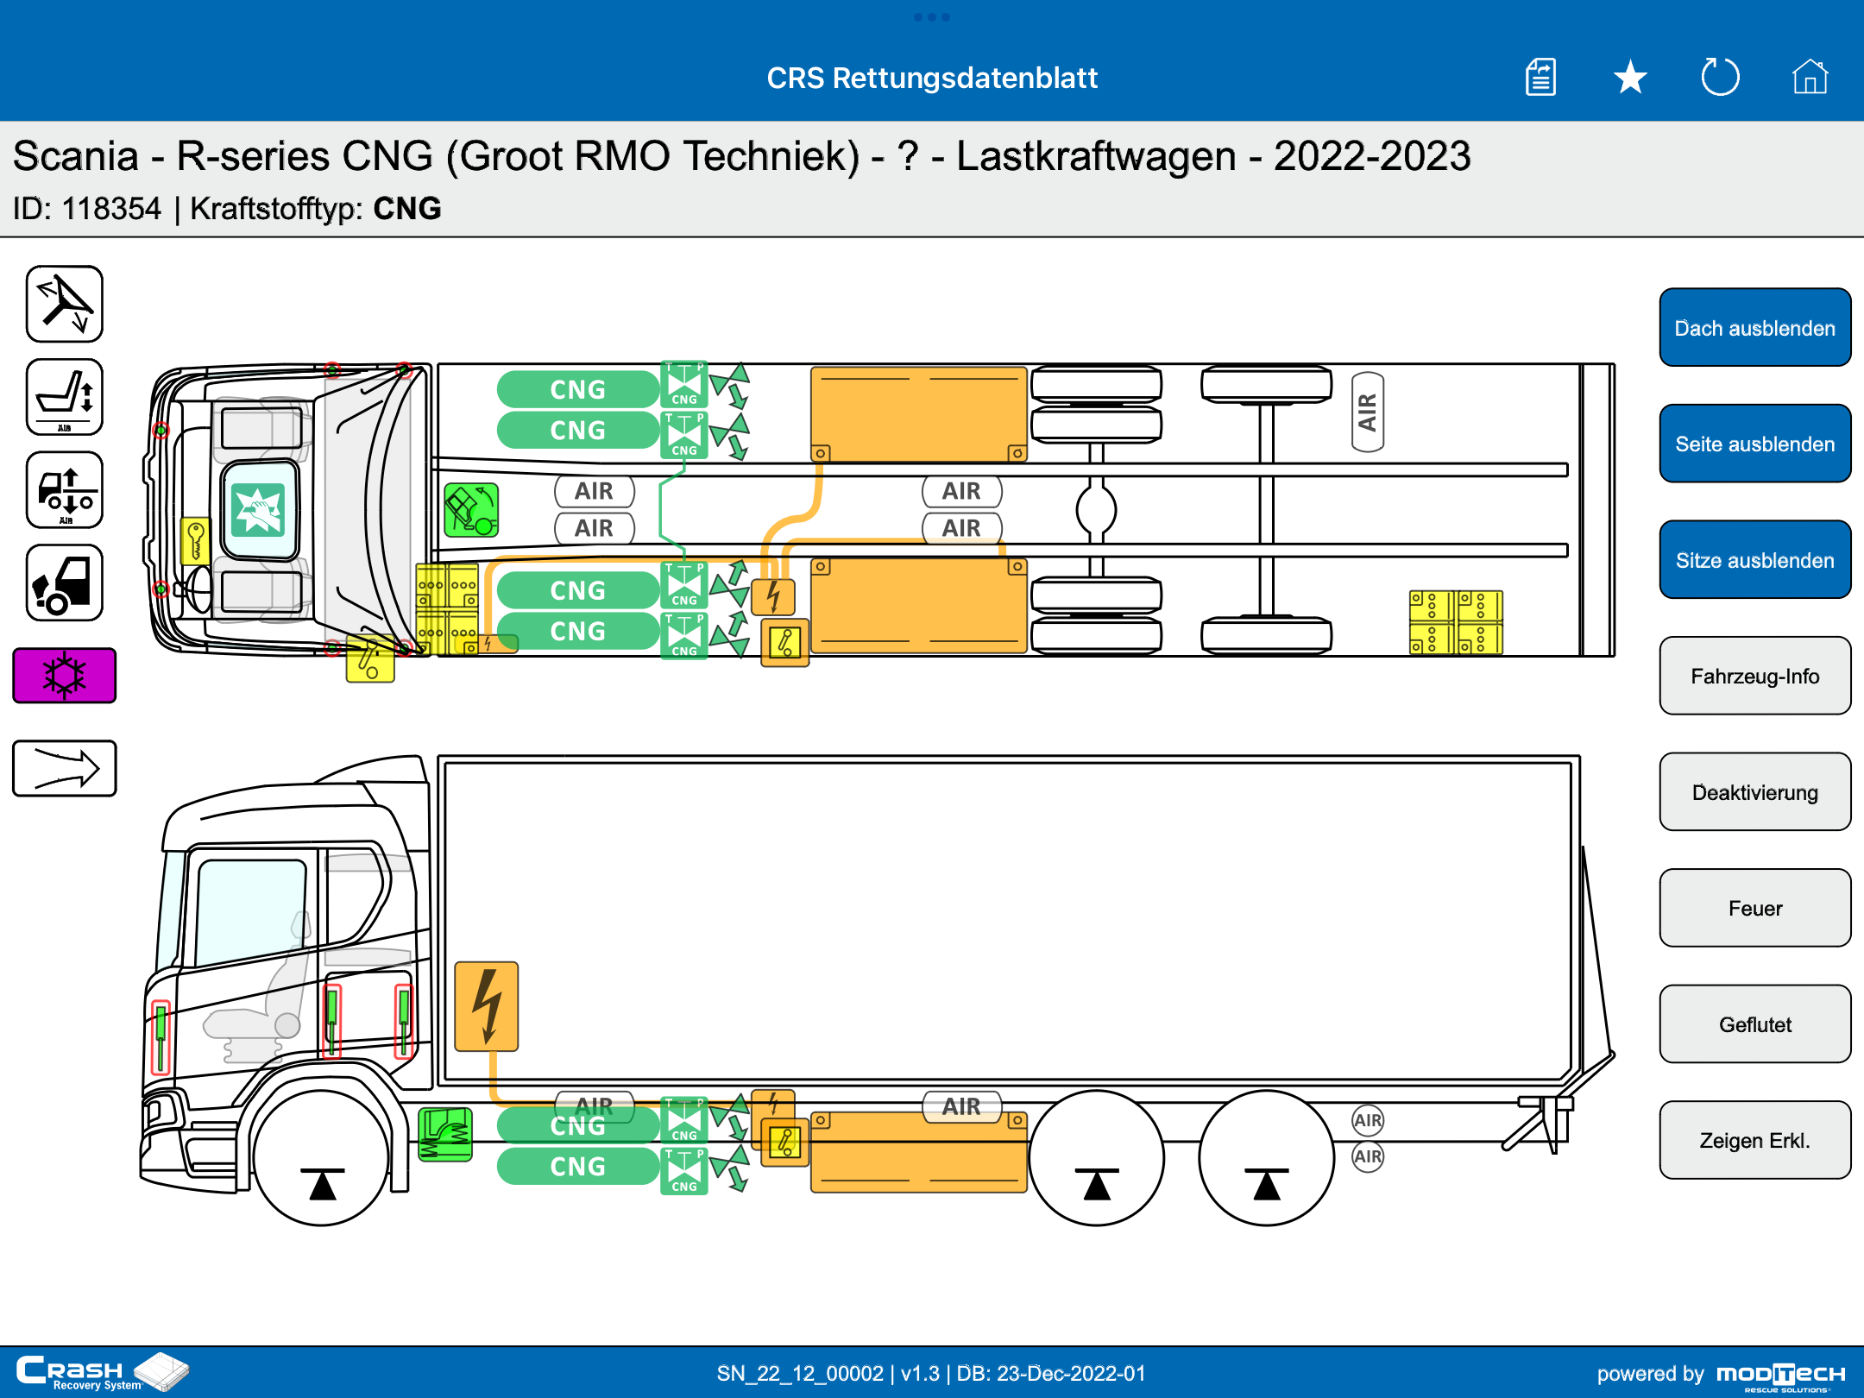Click the rearmost wheel jacking point symbol
1864x1398 pixels.
(1266, 1184)
